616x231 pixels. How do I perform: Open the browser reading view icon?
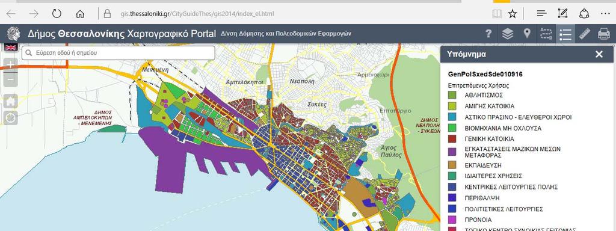(x=497, y=14)
